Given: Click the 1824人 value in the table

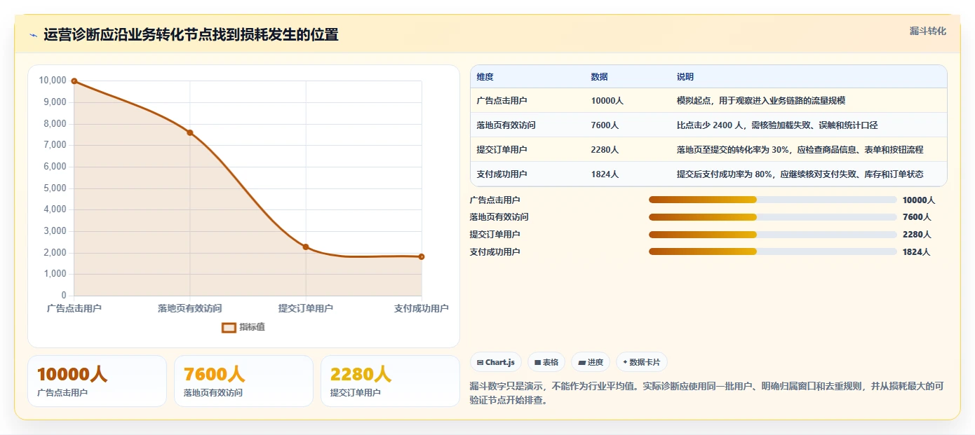Looking at the screenshot, I should [x=605, y=174].
